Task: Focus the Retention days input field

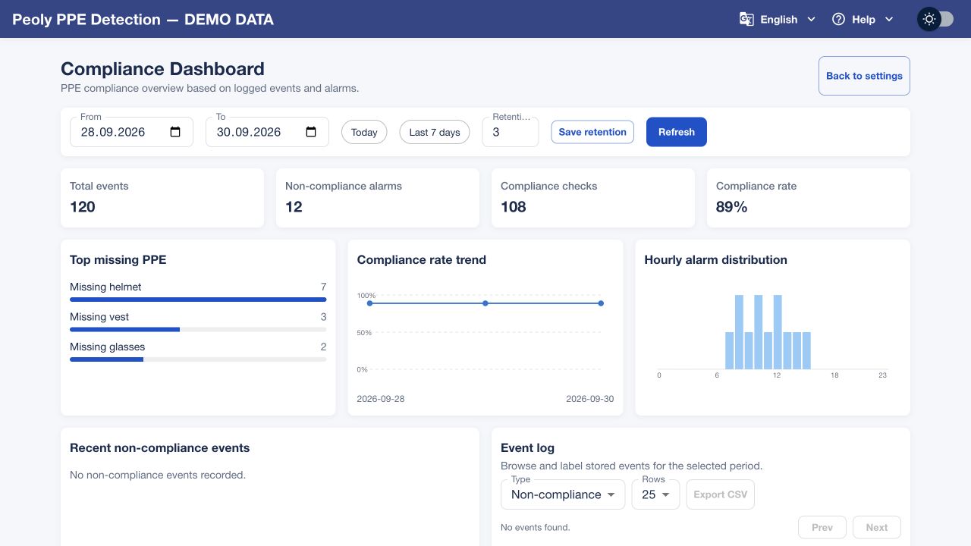Action: coord(511,132)
